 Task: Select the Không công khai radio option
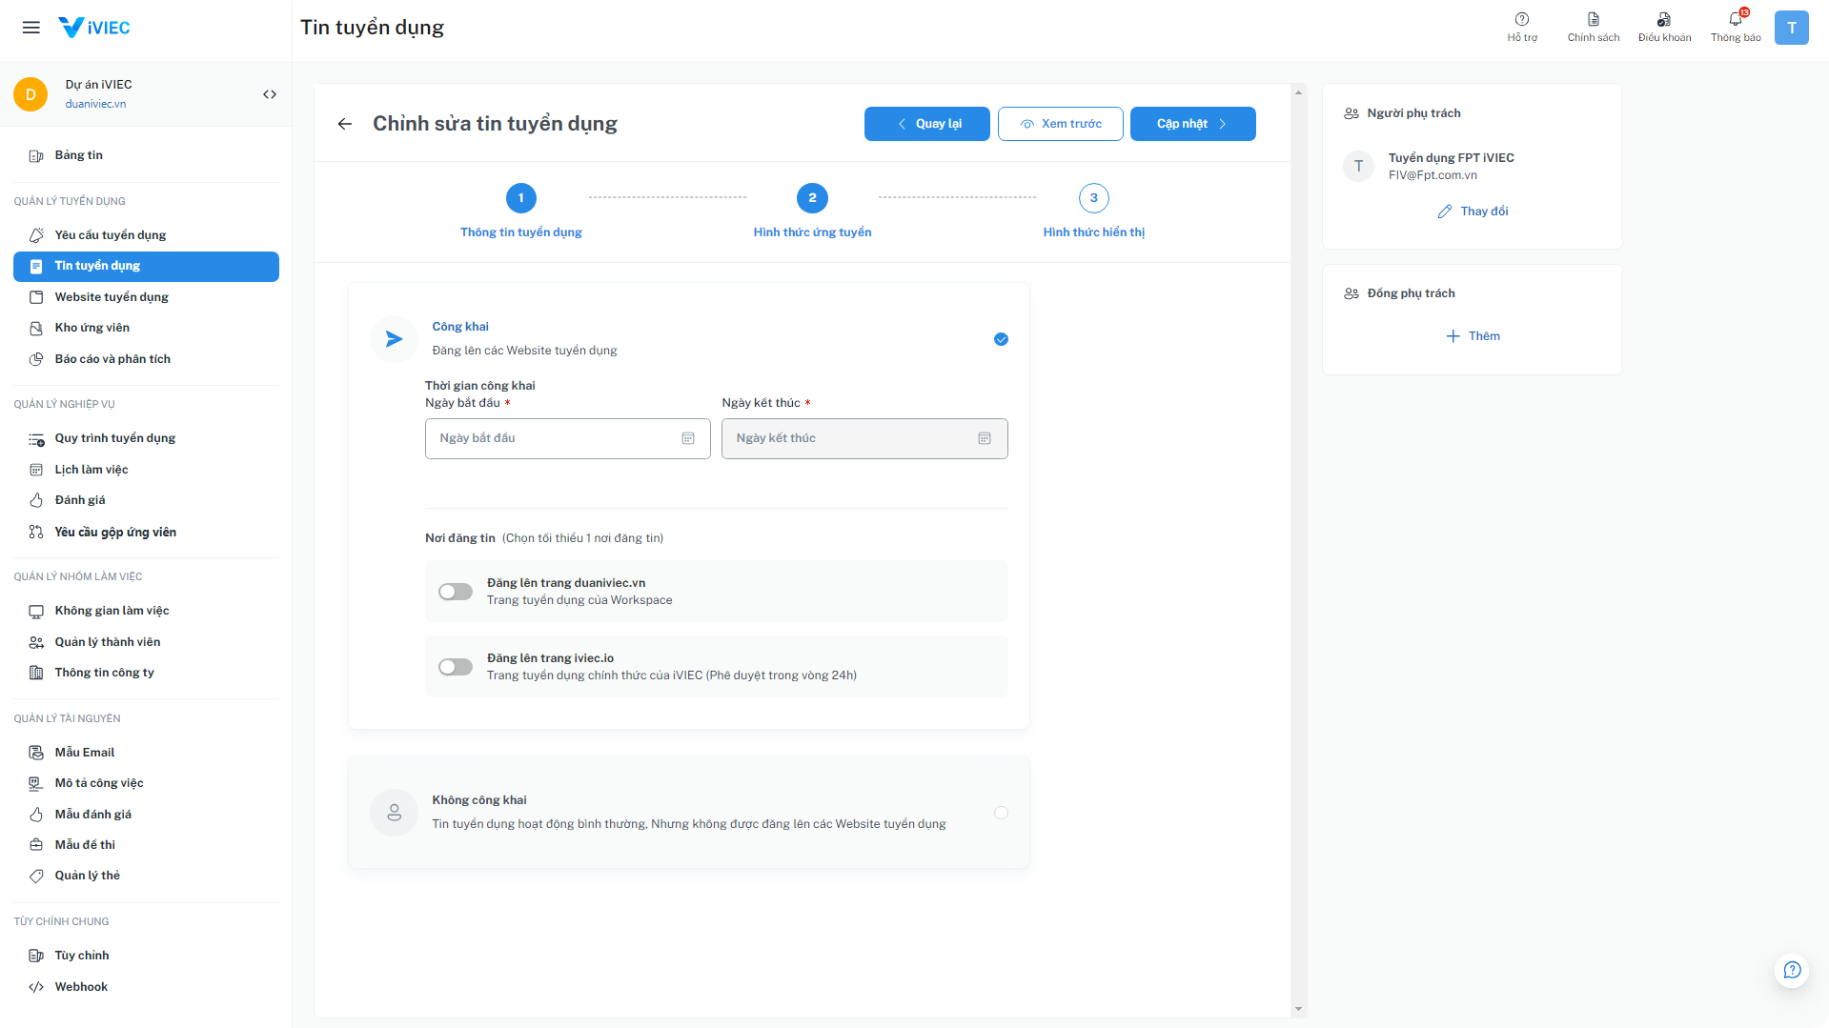click(1001, 813)
